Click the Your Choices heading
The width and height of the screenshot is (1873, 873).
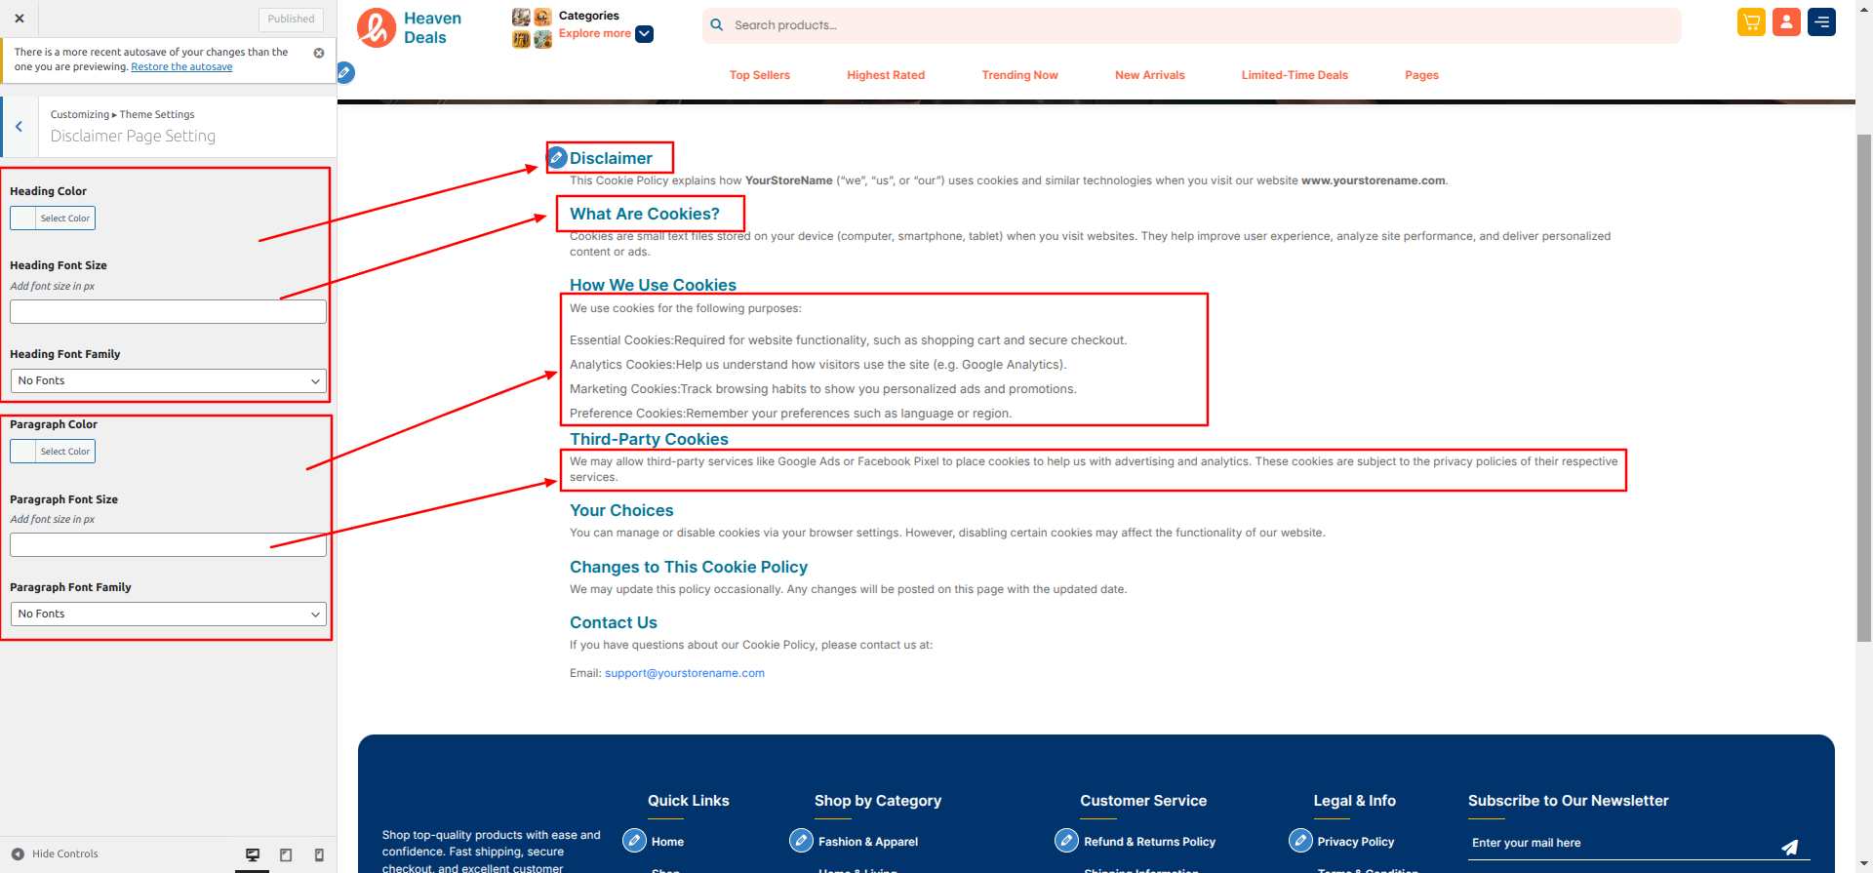(x=621, y=510)
